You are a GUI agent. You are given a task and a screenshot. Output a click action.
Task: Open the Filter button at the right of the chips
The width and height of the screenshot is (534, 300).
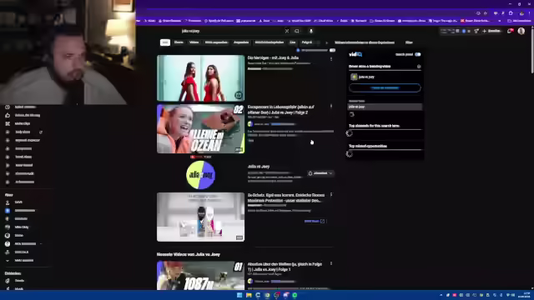click(409, 42)
